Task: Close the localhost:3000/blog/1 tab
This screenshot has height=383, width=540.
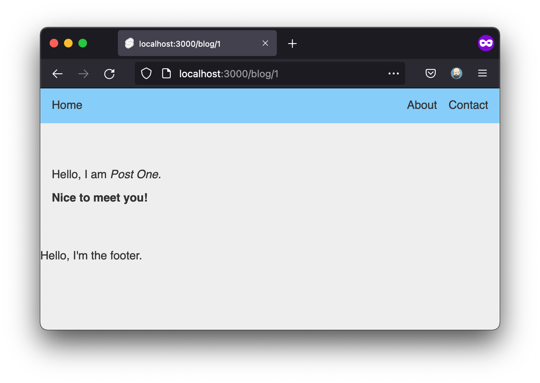Action: click(x=265, y=43)
